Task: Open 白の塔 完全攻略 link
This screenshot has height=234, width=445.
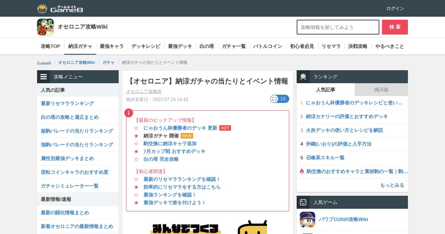Action: pos(161,159)
